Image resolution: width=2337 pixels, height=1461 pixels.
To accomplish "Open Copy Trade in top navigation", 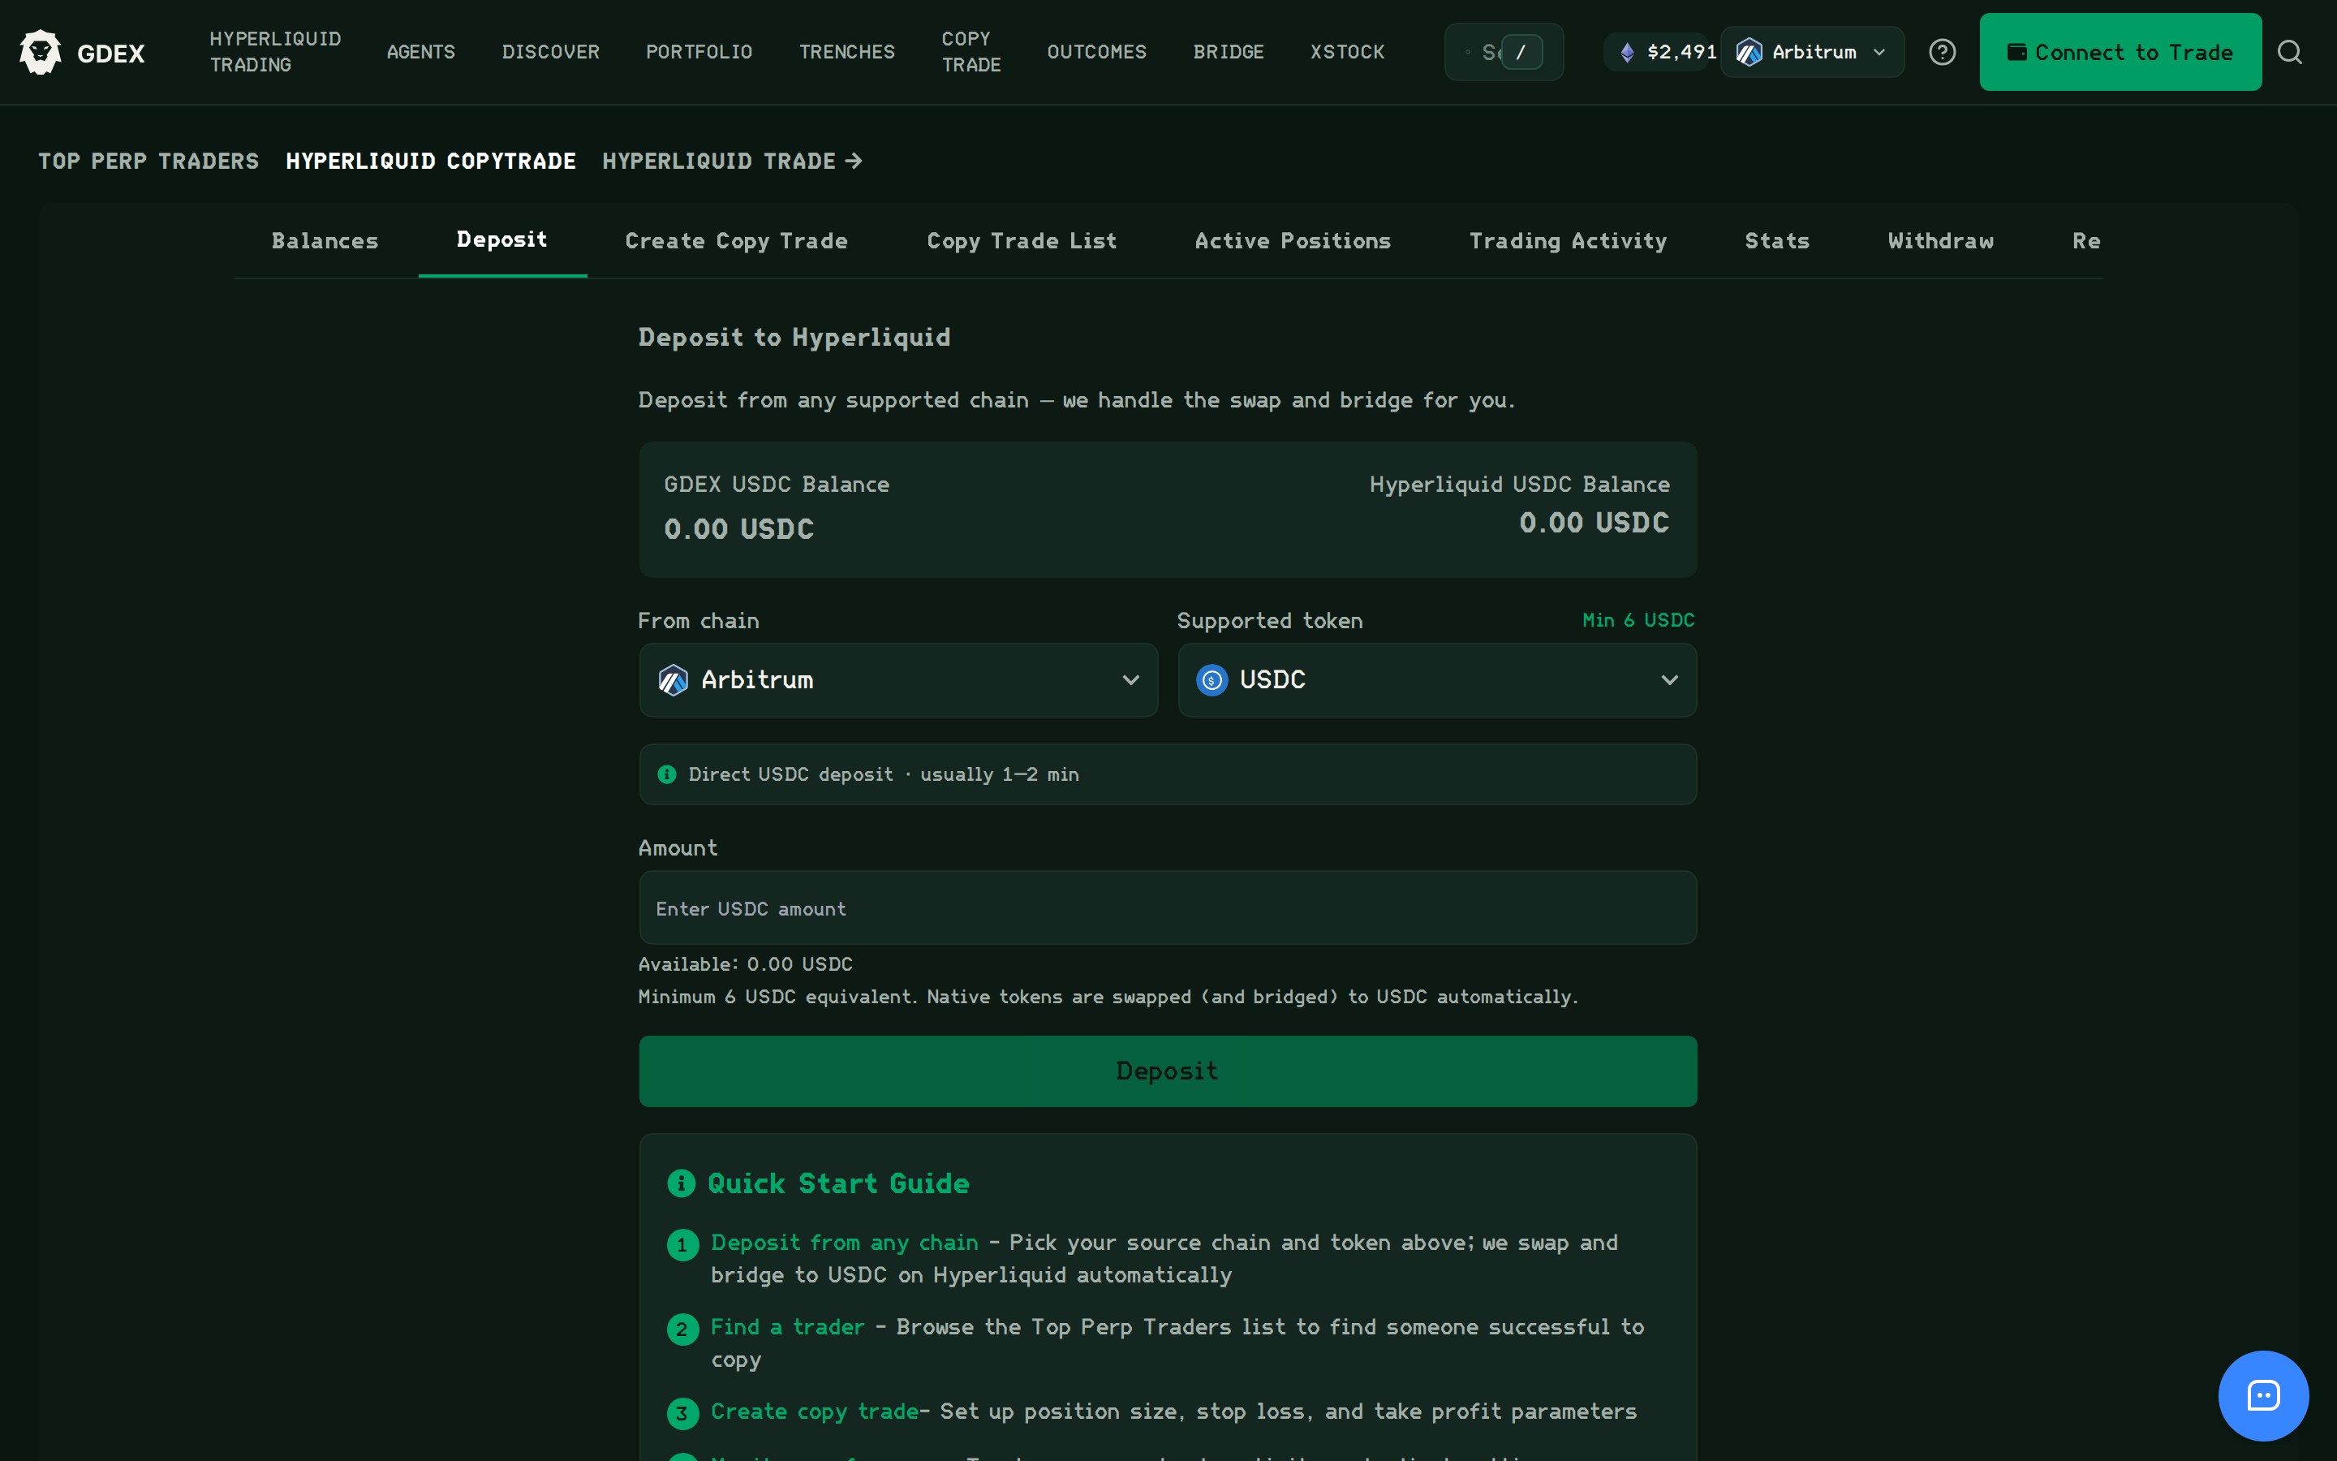I will (x=971, y=52).
